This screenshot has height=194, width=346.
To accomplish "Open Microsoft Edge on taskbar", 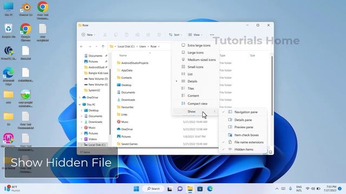I will [210, 189].
